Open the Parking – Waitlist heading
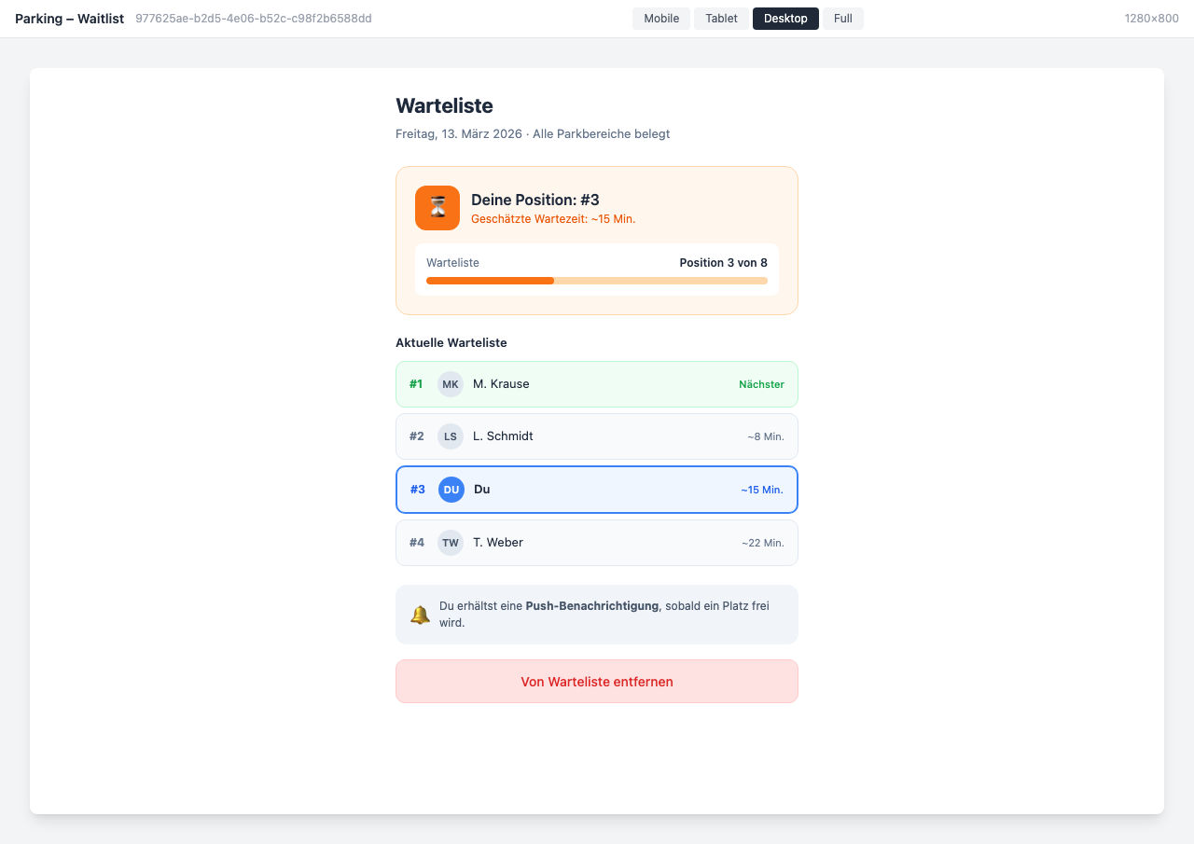The image size is (1194, 844). (x=69, y=18)
